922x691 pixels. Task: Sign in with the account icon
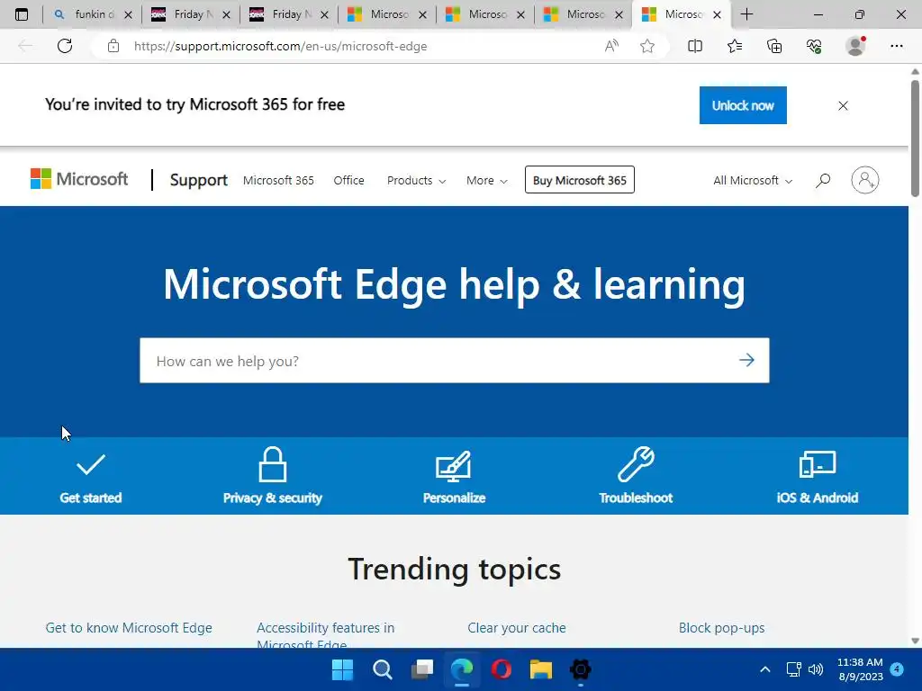(x=865, y=180)
